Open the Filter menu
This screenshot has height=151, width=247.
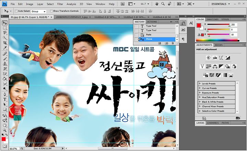tap(60, 4)
